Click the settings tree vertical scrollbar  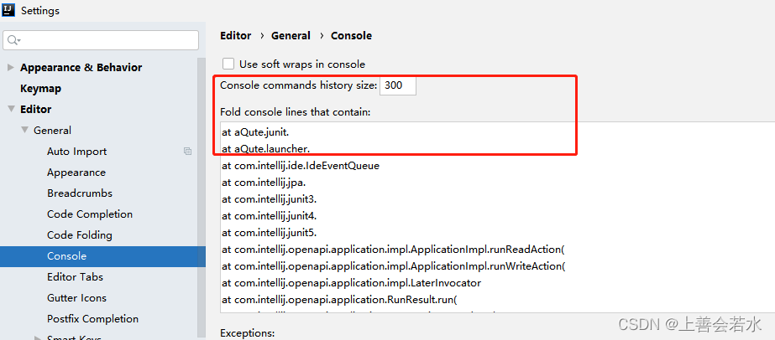(202, 197)
